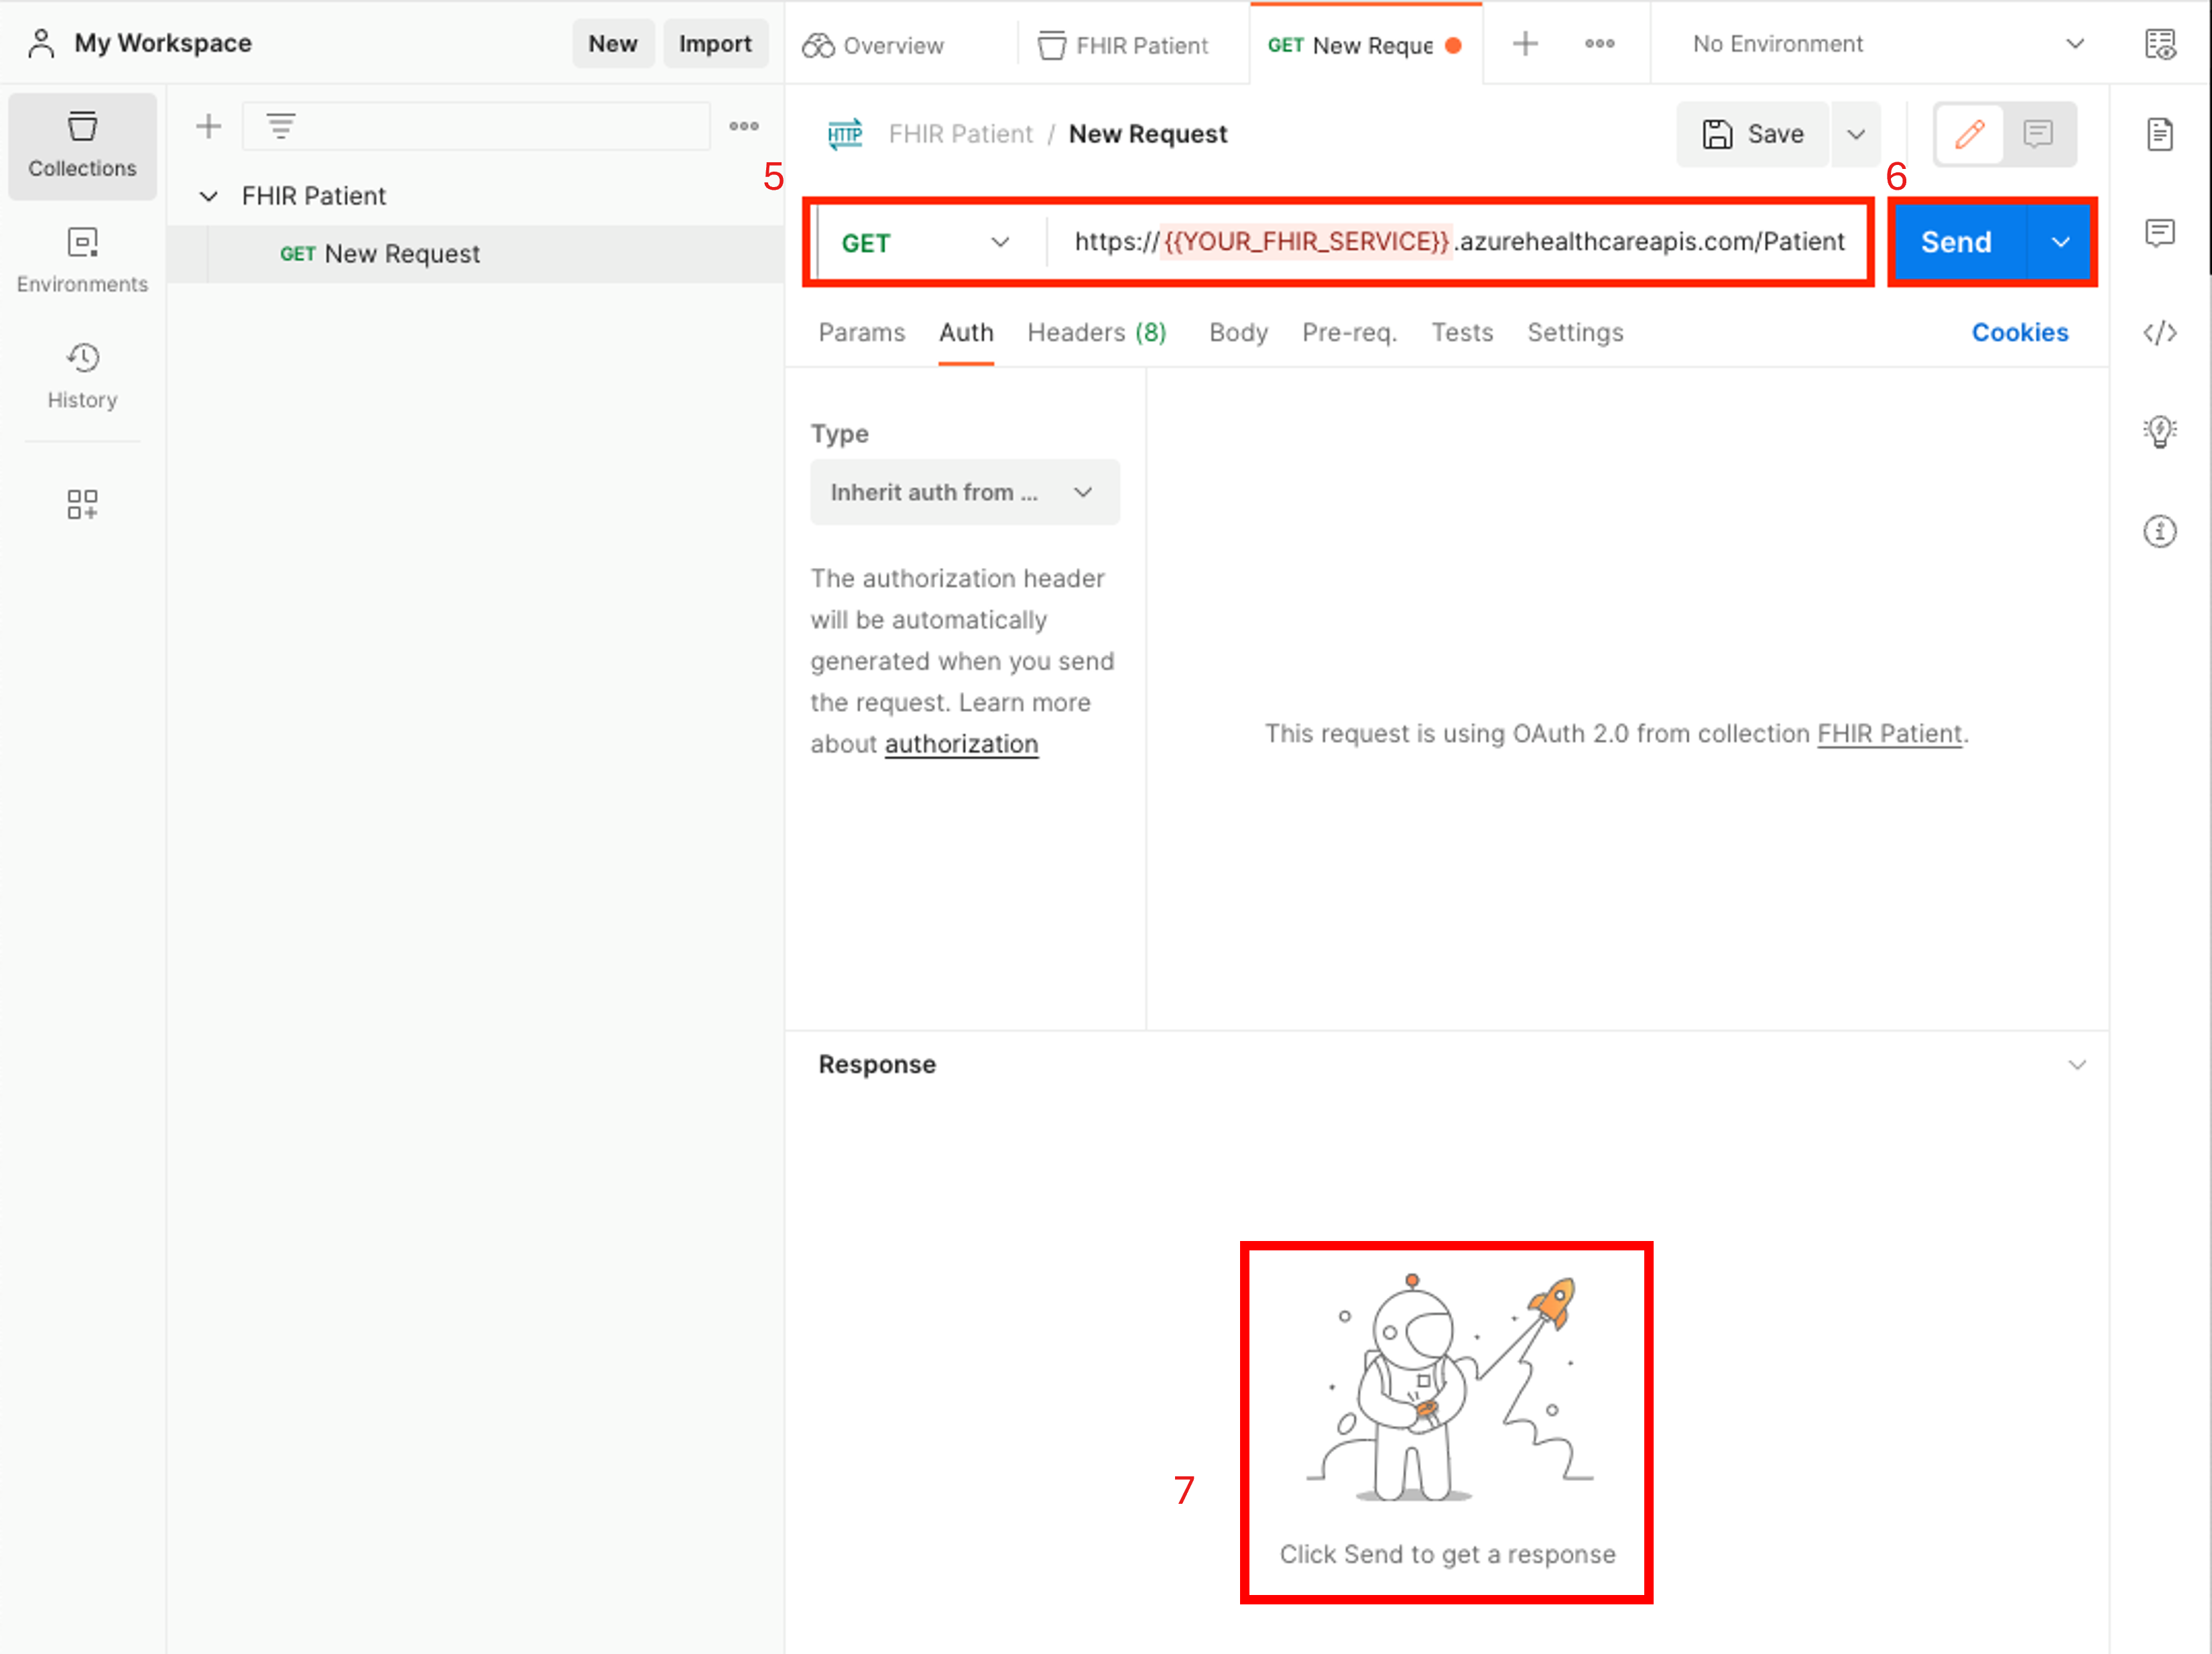The width and height of the screenshot is (2212, 1654).
Task: Switch to the Headers tab
Action: pos(1096,333)
